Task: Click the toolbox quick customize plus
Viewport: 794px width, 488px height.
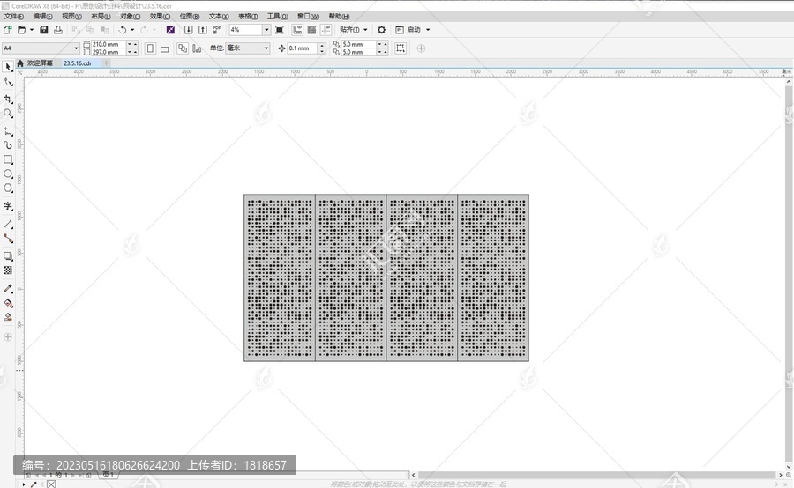Action: point(8,336)
